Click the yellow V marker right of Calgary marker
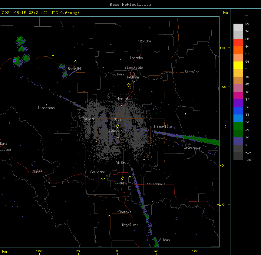The width and height of the screenshot is (261, 255). tap(130, 177)
